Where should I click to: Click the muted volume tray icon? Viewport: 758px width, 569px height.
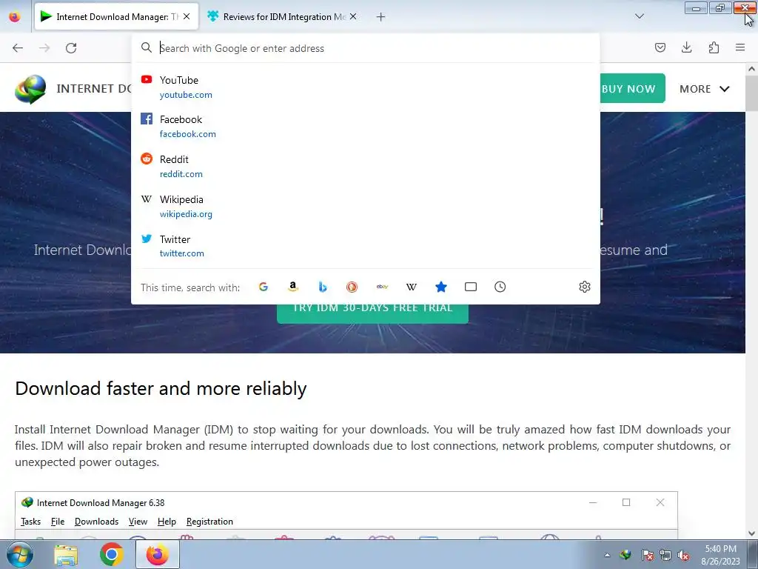[x=683, y=556]
